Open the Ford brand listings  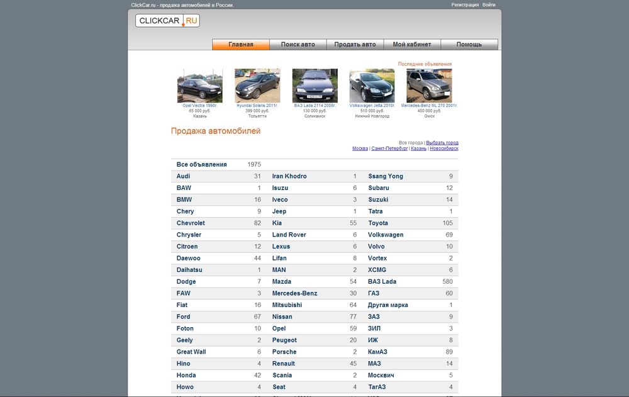click(x=183, y=316)
